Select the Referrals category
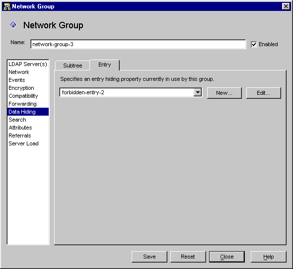The width and height of the screenshot is (293, 269). (x=28, y=135)
